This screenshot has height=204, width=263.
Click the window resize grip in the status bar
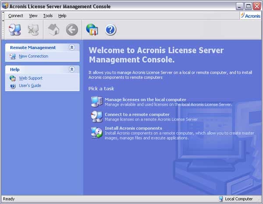(x=259, y=200)
